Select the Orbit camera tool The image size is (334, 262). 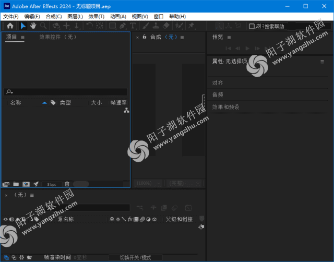coord(56,26)
